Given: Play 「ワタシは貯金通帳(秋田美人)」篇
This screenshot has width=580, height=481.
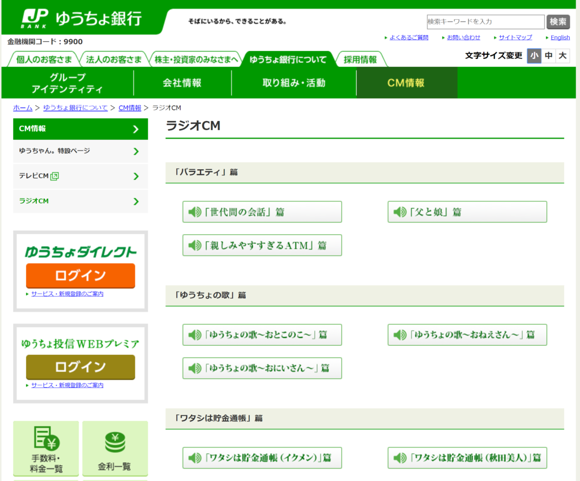Looking at the screenshot, I should tap(467, 458).
